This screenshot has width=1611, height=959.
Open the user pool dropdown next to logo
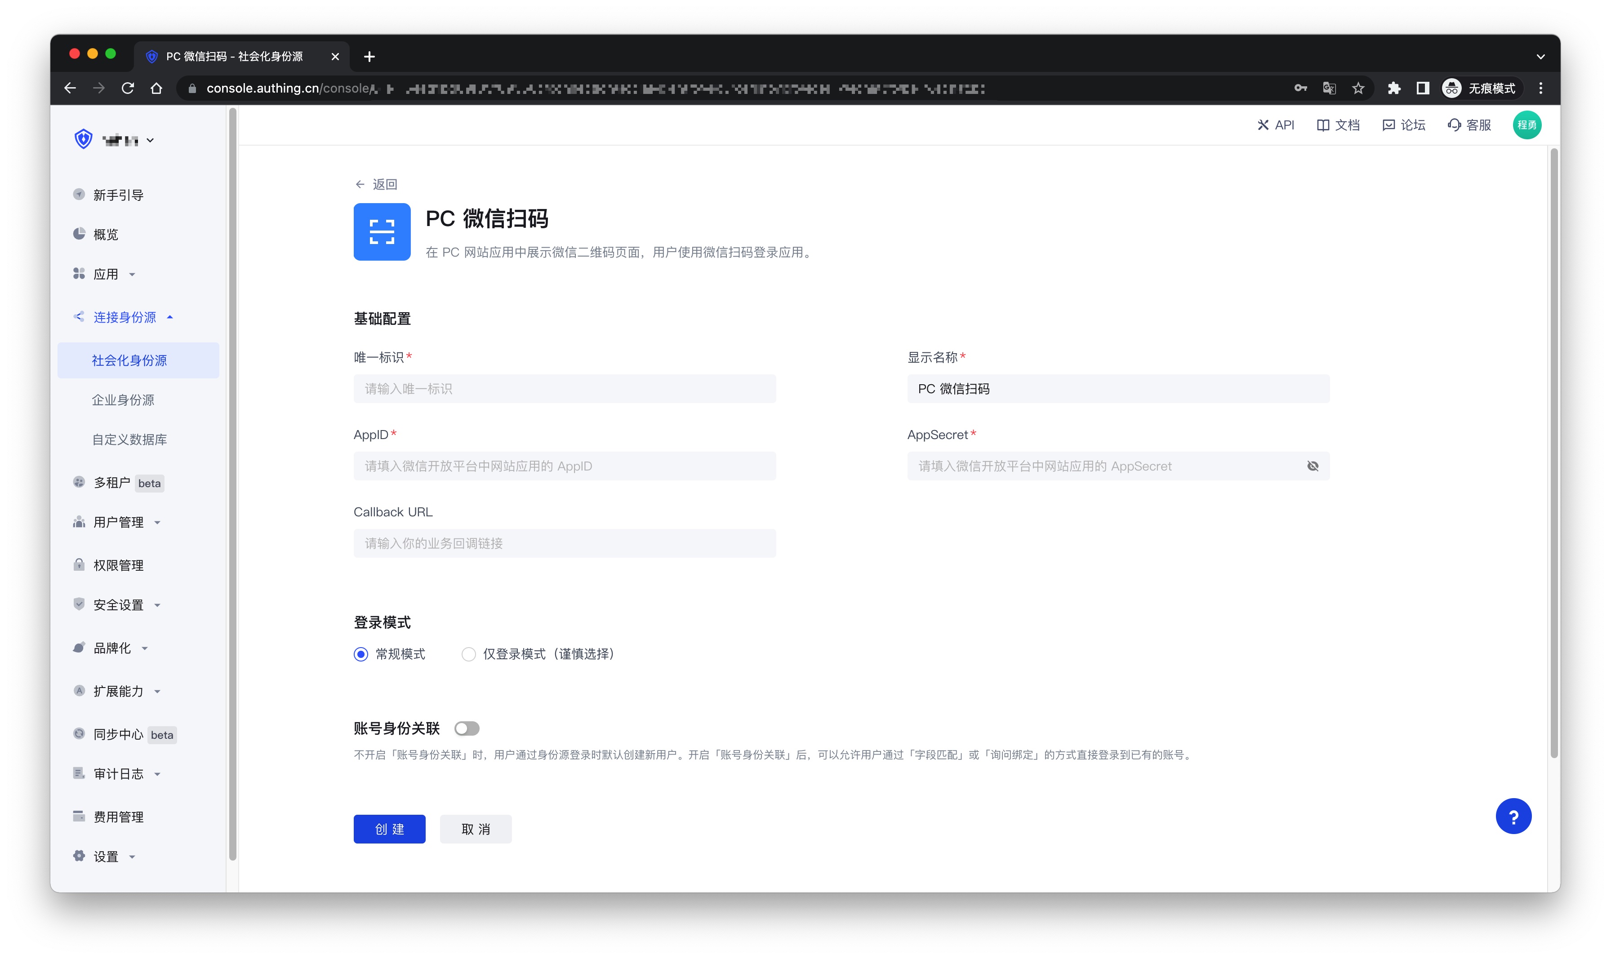coord(150,140)
